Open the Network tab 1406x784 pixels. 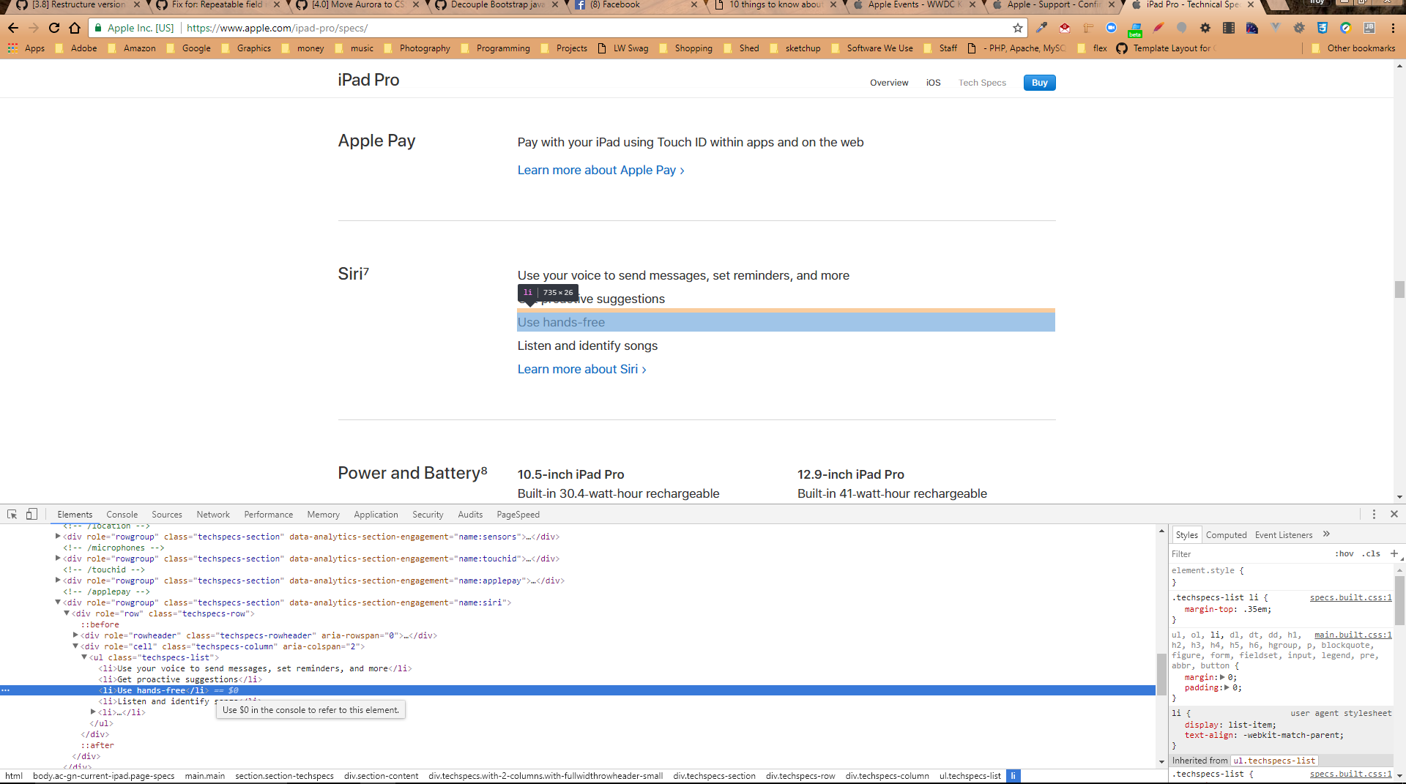(213, 515)
